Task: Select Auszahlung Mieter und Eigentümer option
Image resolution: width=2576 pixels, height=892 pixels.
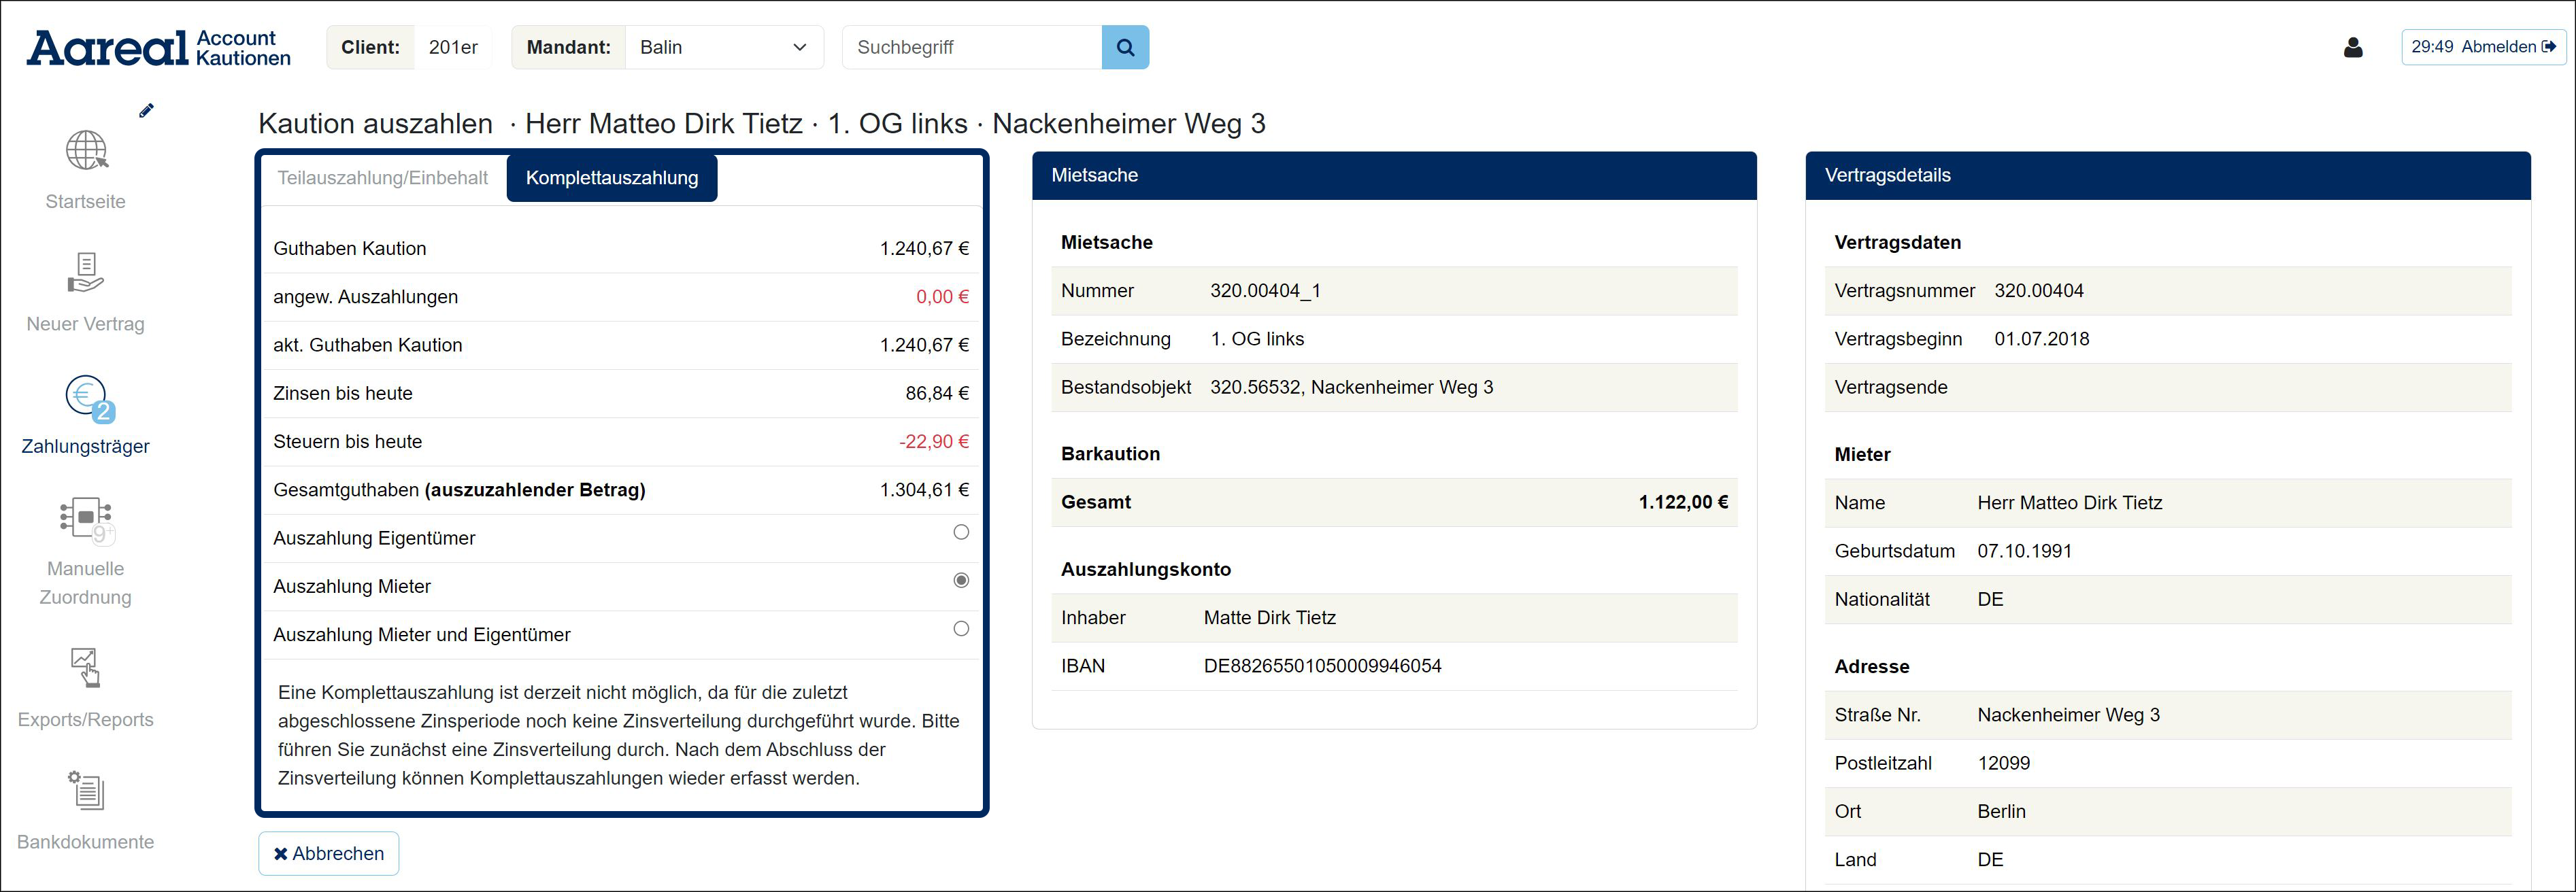Action: coord(961,629)
